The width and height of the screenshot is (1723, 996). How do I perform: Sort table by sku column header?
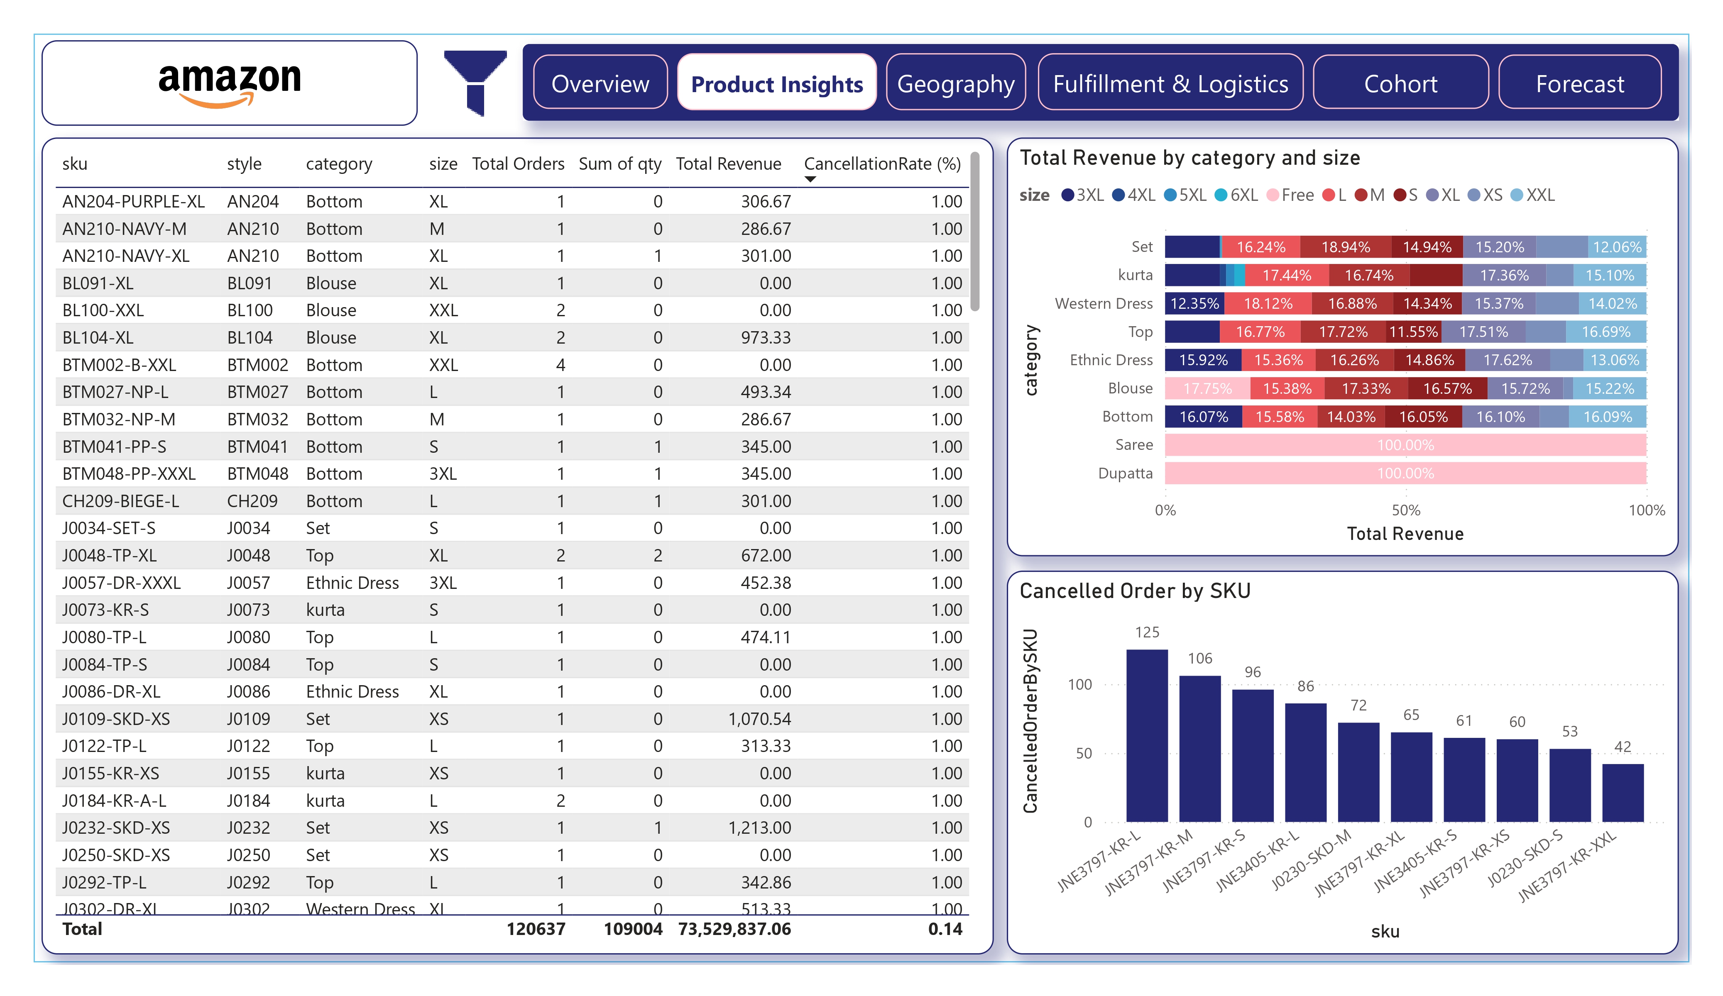click(75, 164)
